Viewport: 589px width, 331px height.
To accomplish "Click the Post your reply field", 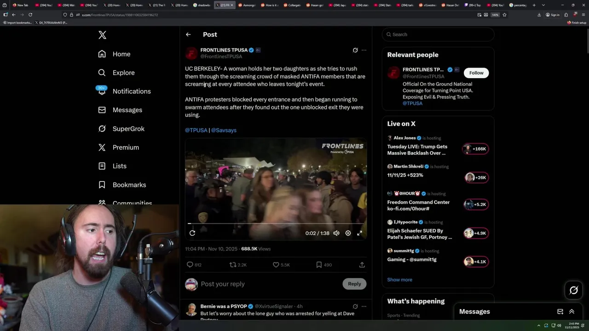I will click(269, 284).
